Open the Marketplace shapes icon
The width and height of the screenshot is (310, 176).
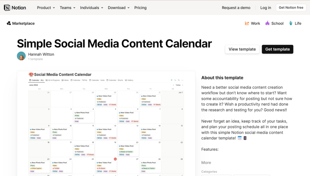click(9, 23)
